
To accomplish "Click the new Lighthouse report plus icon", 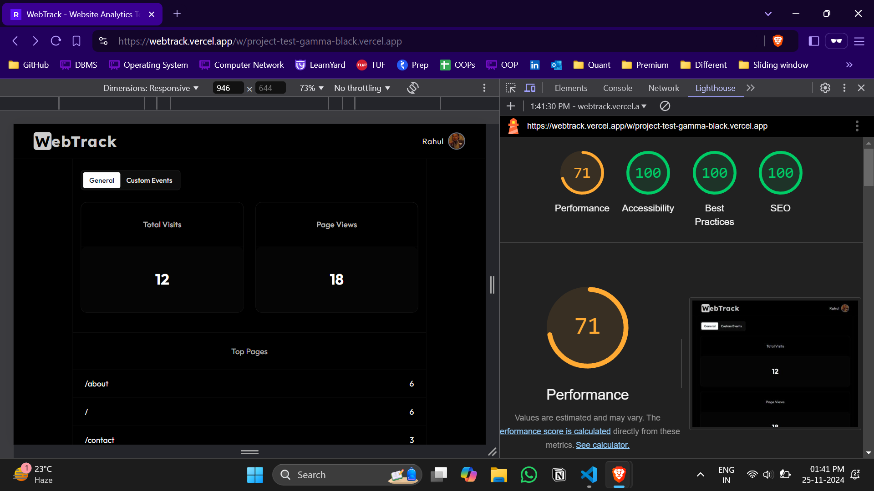I will coord(511,106).
